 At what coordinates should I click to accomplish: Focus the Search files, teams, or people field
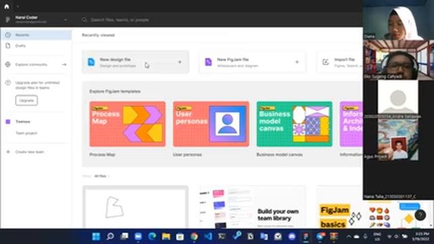click(x=120, y=20)
